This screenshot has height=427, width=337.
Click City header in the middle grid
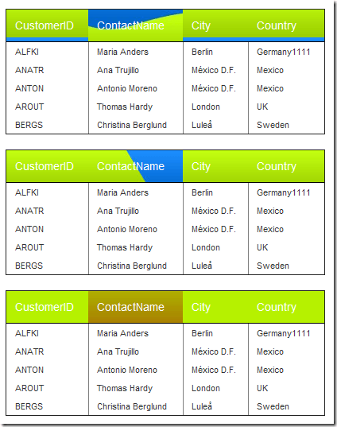(x=215, y=166)
